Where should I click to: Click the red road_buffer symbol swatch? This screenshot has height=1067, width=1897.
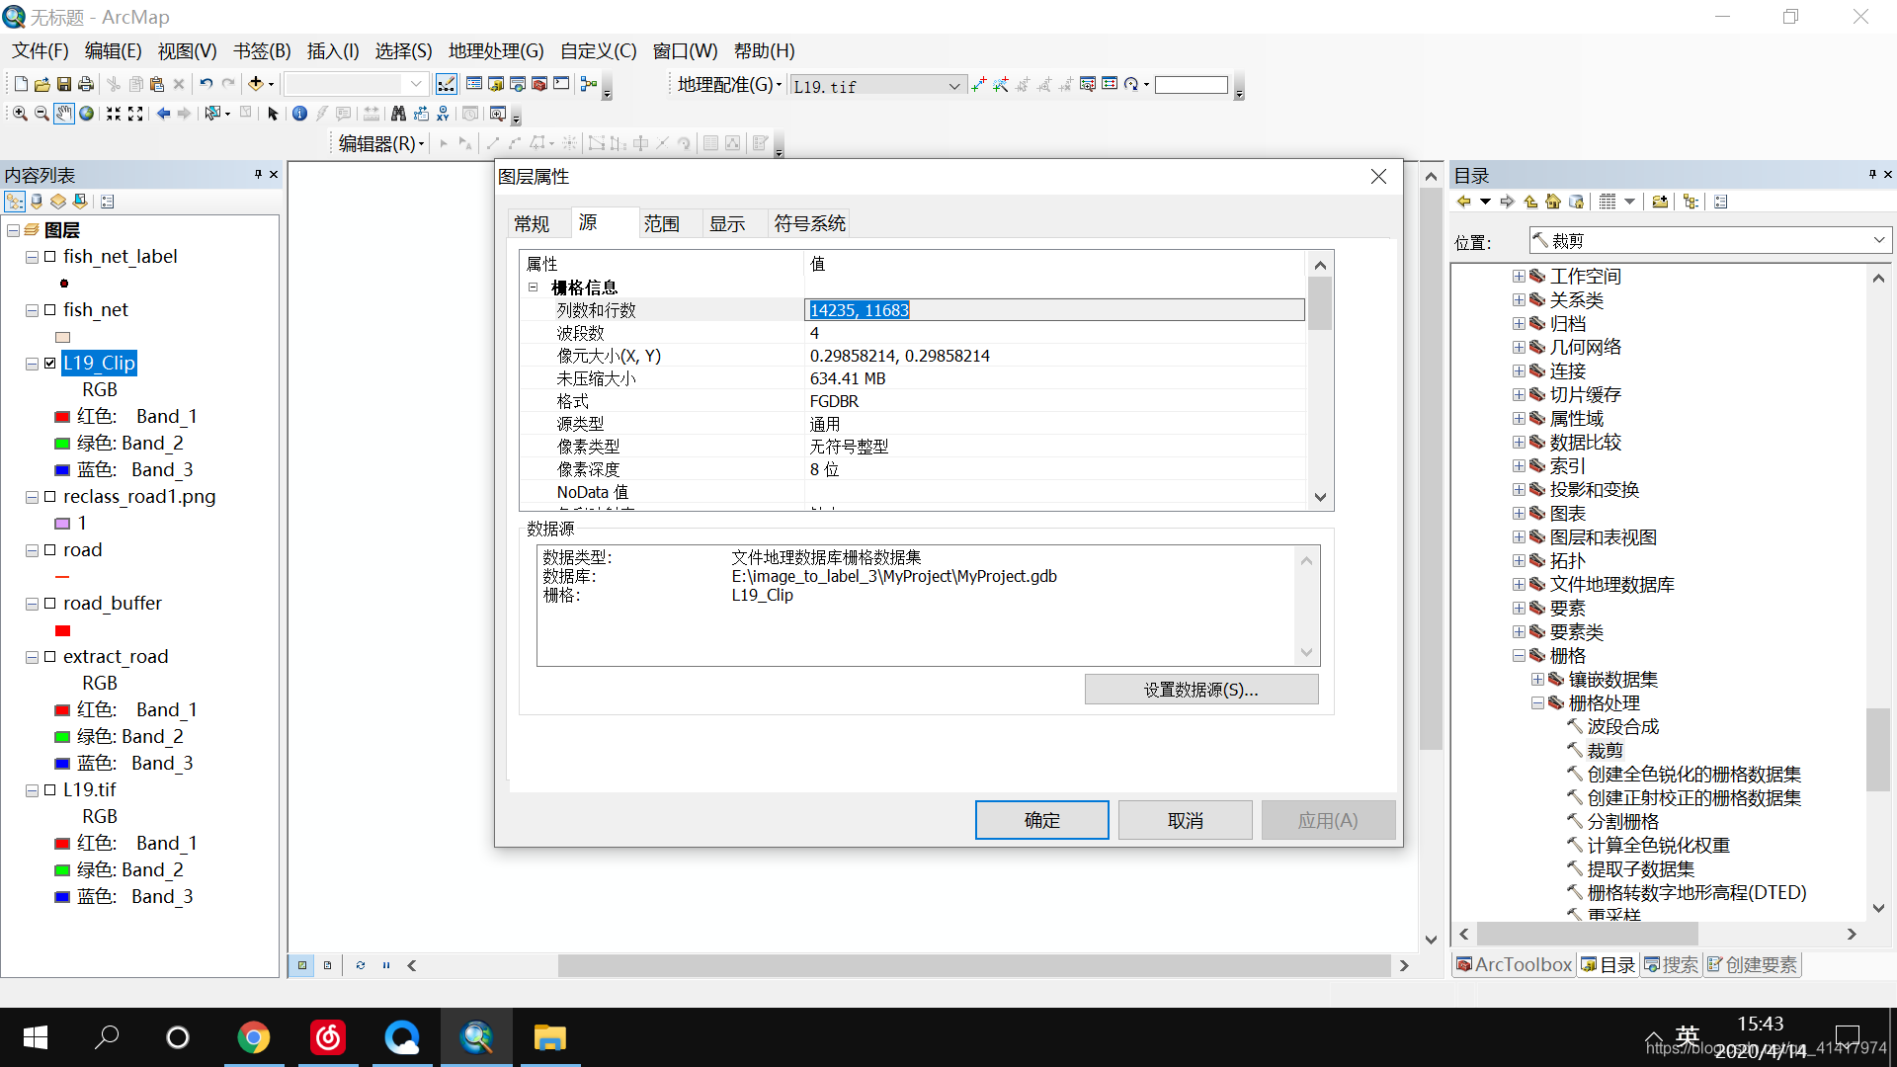point(63,630)
